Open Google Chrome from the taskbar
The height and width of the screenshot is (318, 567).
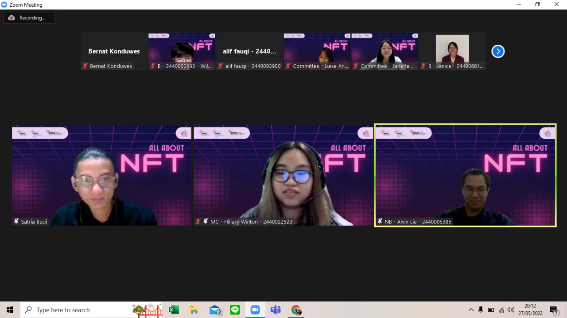coord(296,310)
